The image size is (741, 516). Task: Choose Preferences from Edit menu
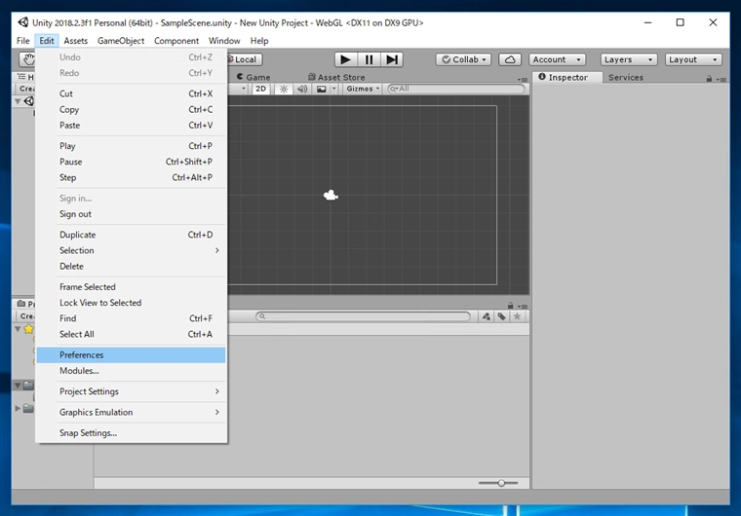131,355
